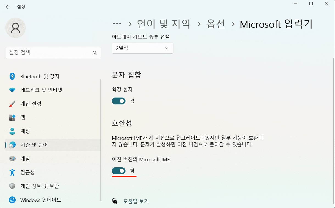The image size is (335, 208).
Task: Click the privacy shield icon
Action: [12, 186]
